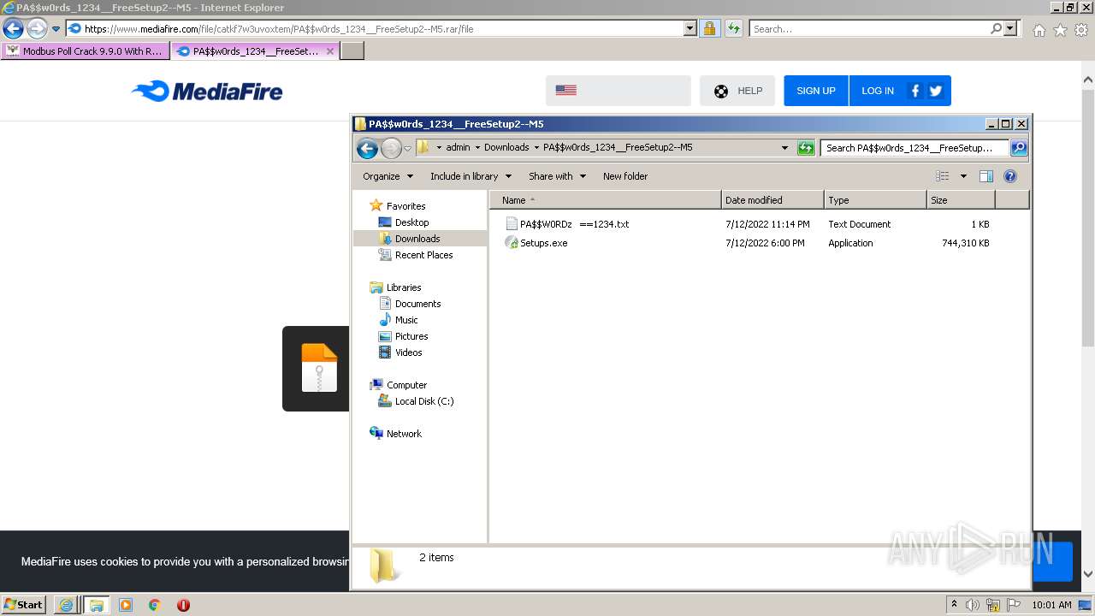The image size is (1095, 616).
Task: Open Documents library
Action: coord(417,304)
